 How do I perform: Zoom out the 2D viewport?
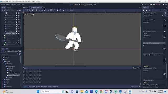pyautogui.click(x=25, y=14)
